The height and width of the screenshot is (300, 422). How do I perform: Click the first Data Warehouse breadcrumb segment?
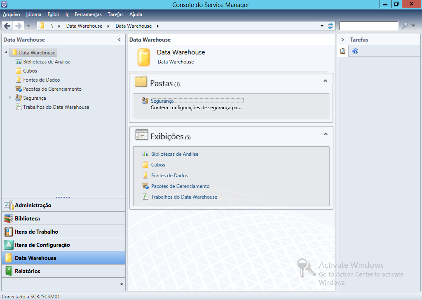point(84,26)
